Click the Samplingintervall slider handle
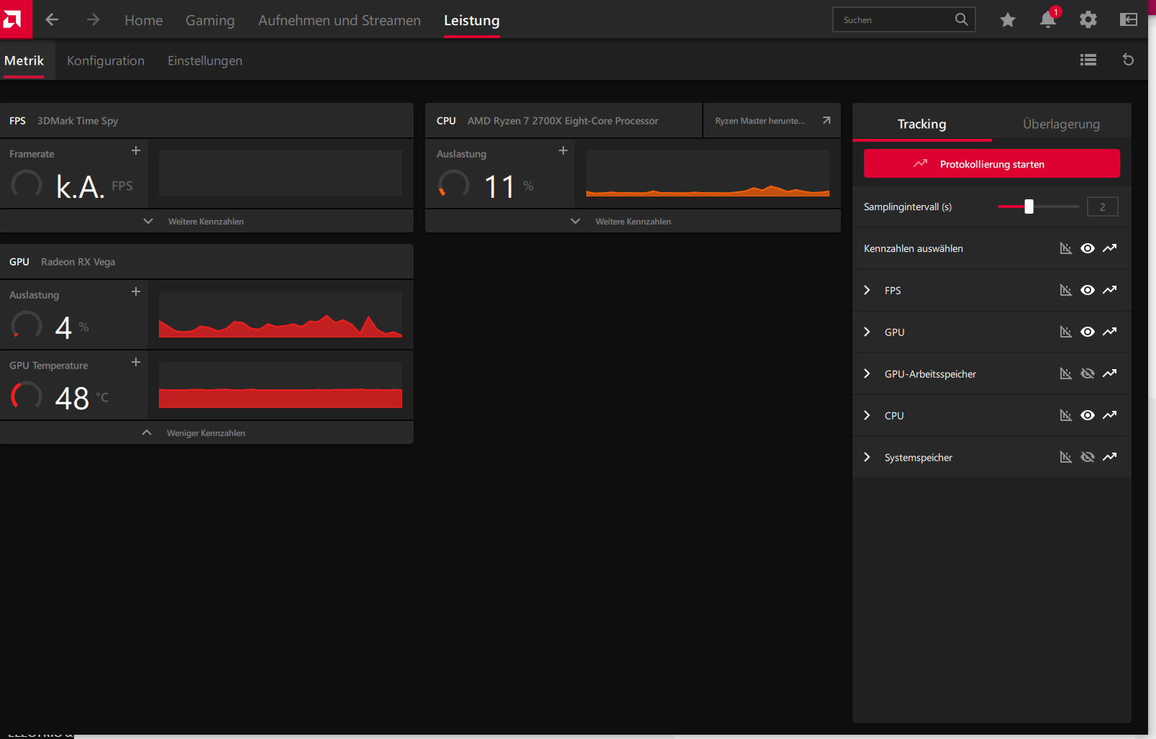 1029,207
